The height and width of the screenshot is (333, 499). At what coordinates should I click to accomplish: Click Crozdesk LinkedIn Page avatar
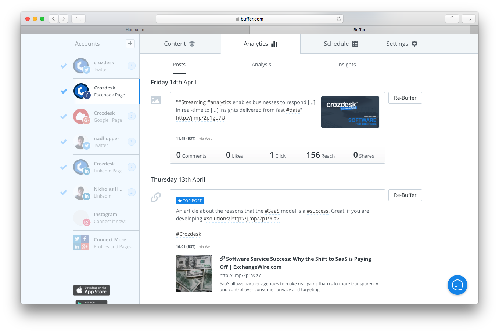pos(81,167)
